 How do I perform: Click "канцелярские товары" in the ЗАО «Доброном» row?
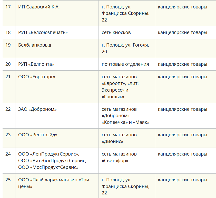[x=183, y=109]
